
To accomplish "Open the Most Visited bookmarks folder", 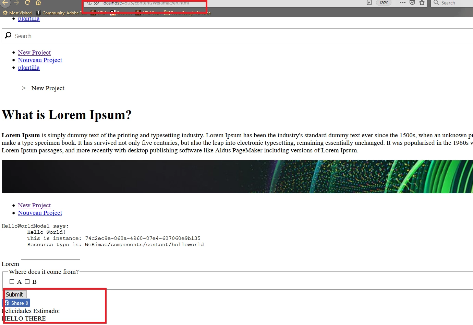I will pyautogui.click(x=17, y=13).
